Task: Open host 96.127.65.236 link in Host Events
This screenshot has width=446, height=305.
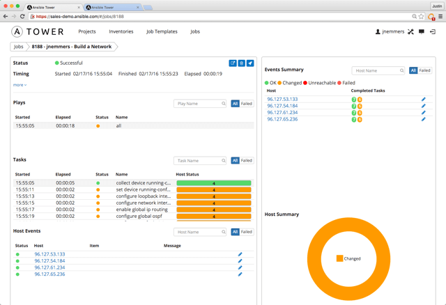Action: 49,274
